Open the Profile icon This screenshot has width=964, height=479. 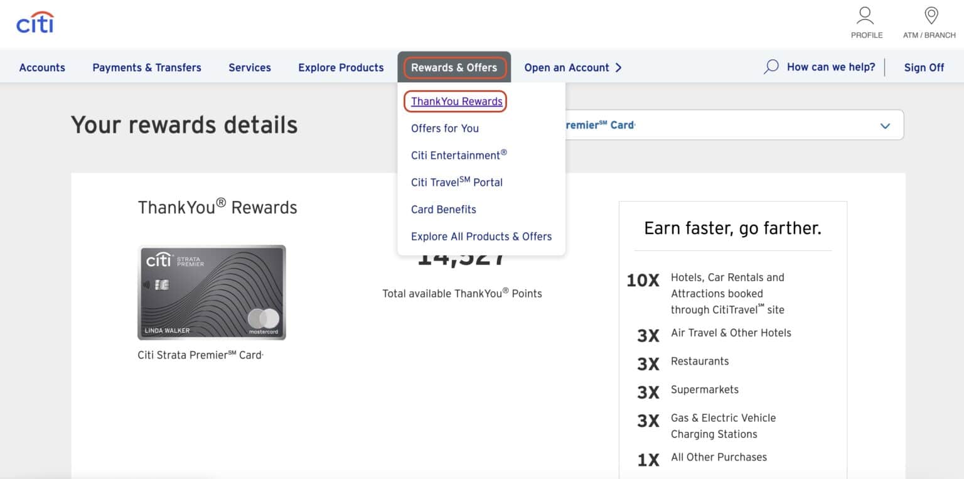(866, 16)
